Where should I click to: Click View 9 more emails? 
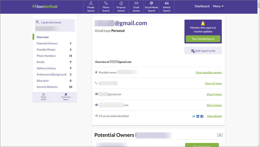(x=214, y=94)
